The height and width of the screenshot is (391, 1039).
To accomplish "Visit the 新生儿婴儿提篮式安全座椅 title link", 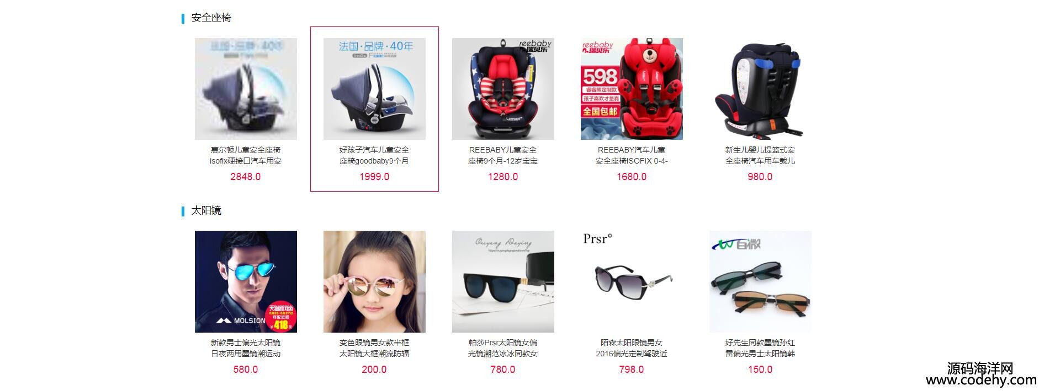I will (760, 155).
